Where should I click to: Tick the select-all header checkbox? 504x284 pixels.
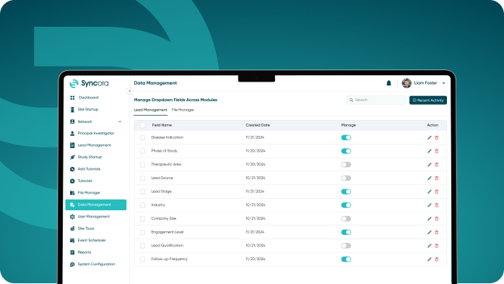[x=142, y=126]
